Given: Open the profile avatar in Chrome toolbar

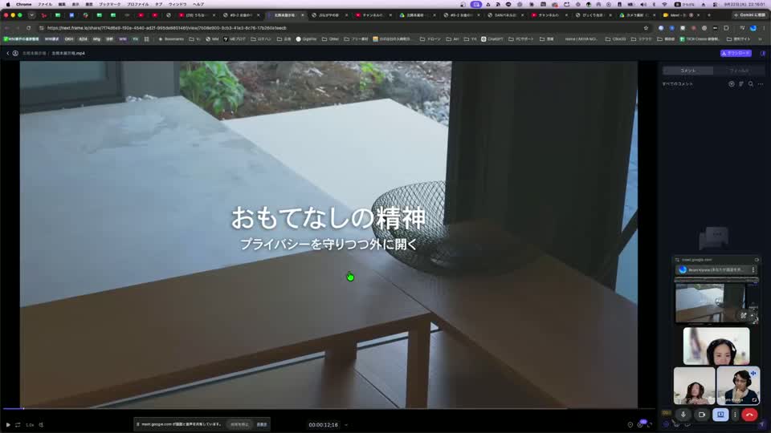Looking at the screenshot, I should coord(753,28).
